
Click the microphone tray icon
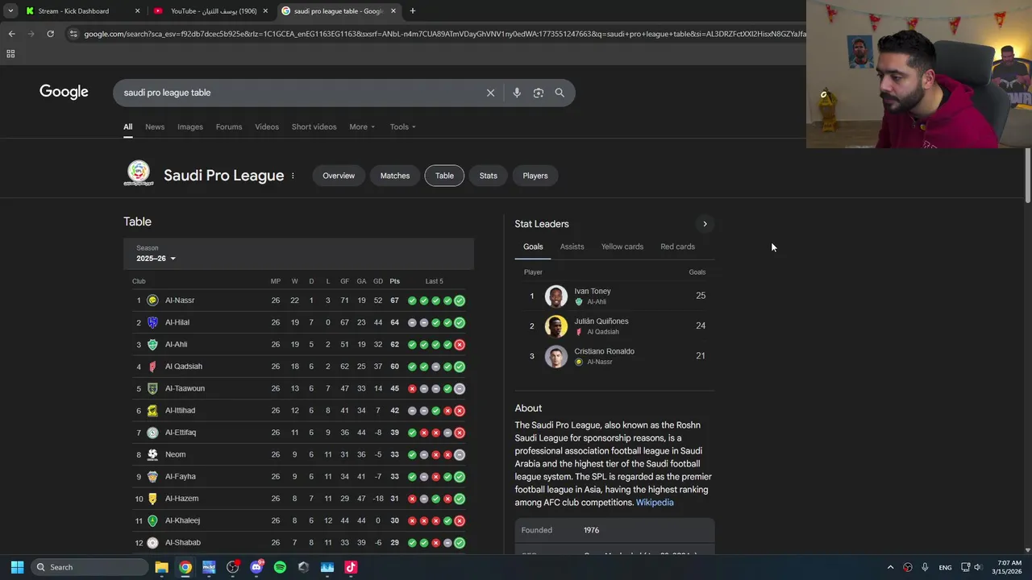925,567
